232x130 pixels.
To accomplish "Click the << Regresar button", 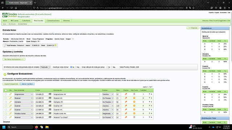I will (x=193, y=28).
